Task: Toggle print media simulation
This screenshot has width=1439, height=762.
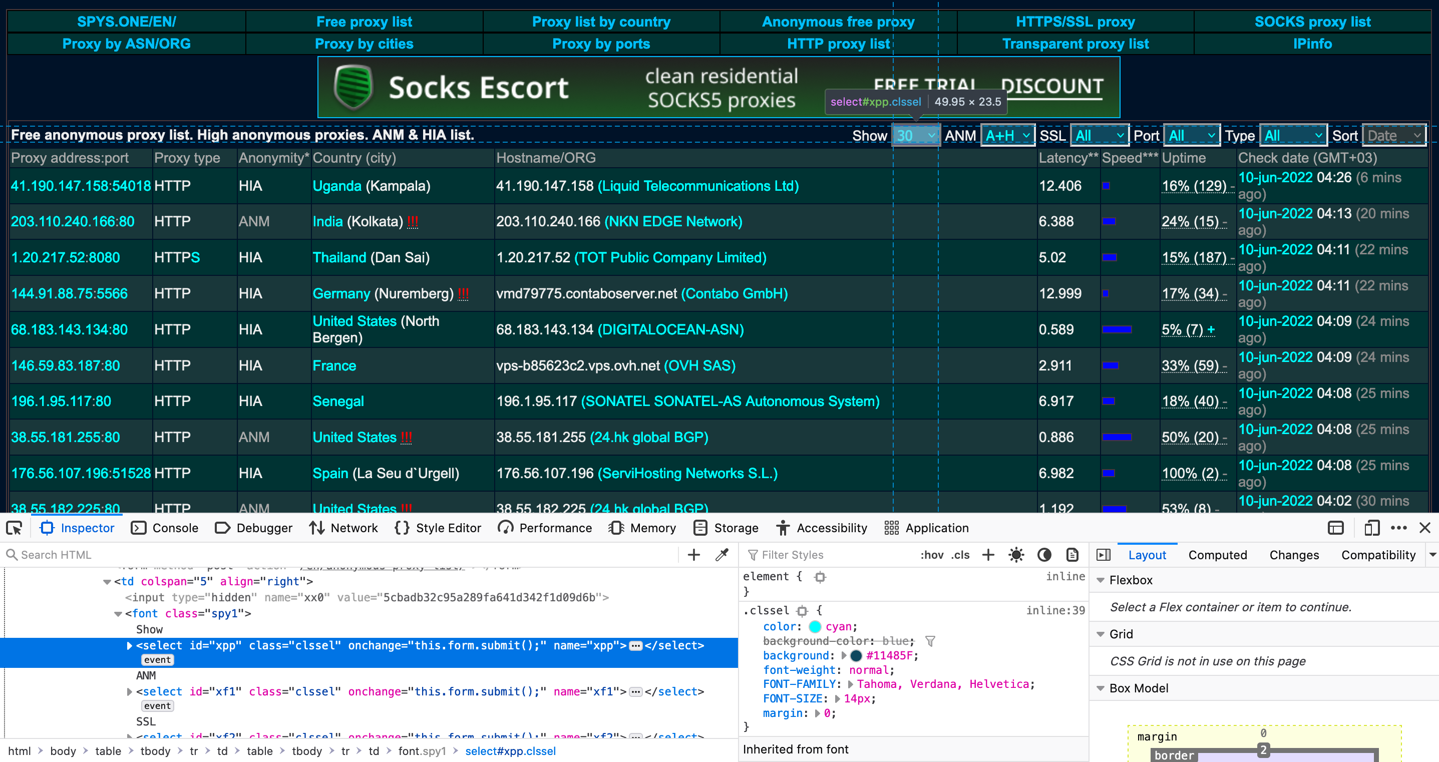Action: point(1072,555)
